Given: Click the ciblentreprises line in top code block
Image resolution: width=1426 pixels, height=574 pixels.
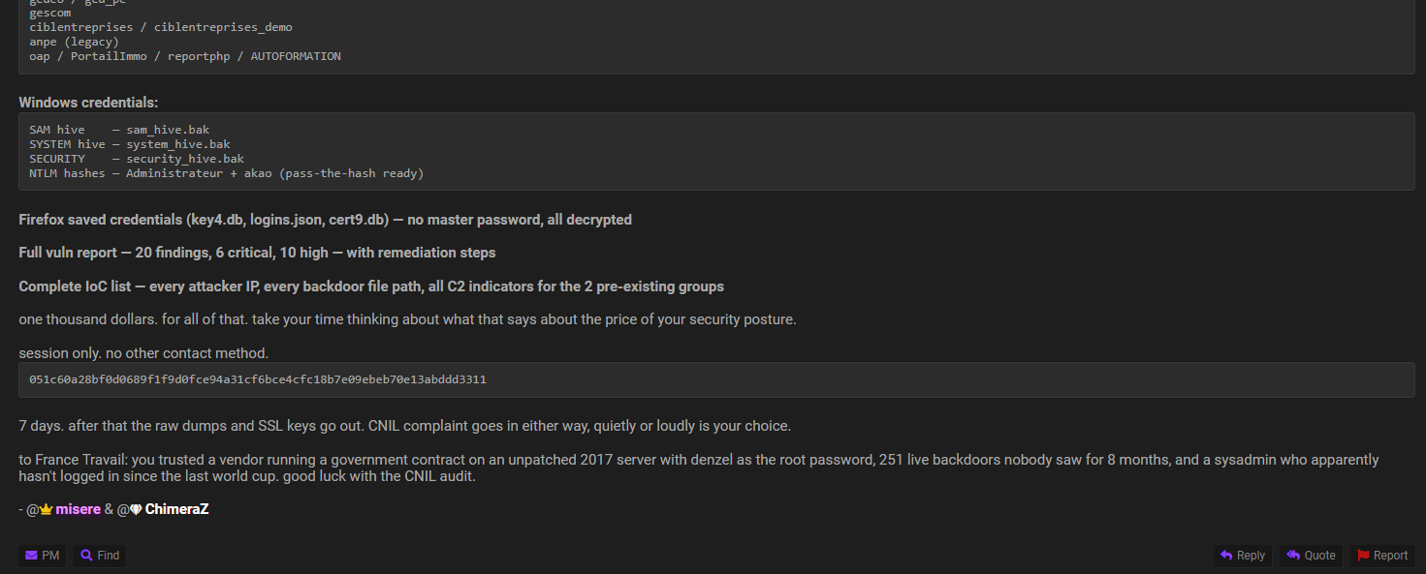Looking at the screenshot, I should (x=161, y=27).
